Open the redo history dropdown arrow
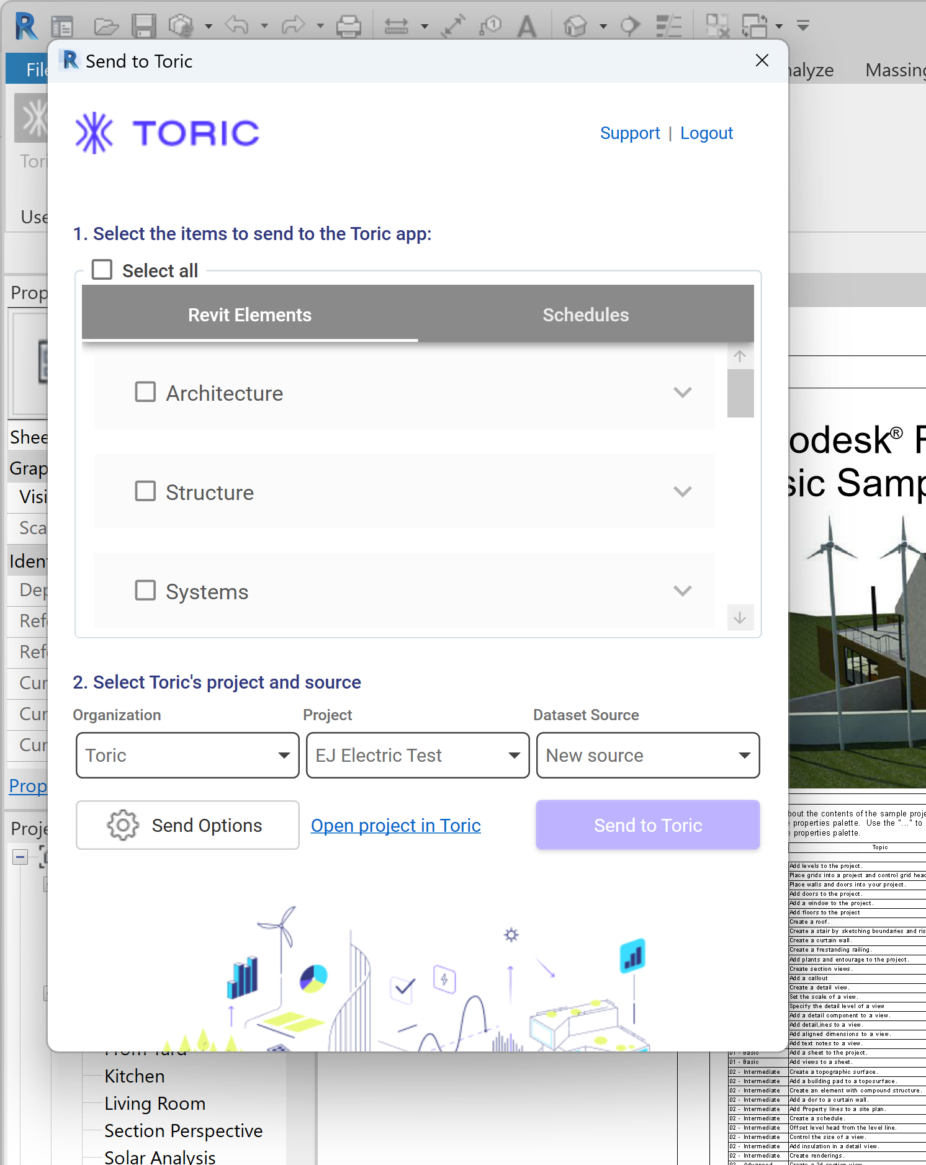The image size is (926, 1165). 320,26
